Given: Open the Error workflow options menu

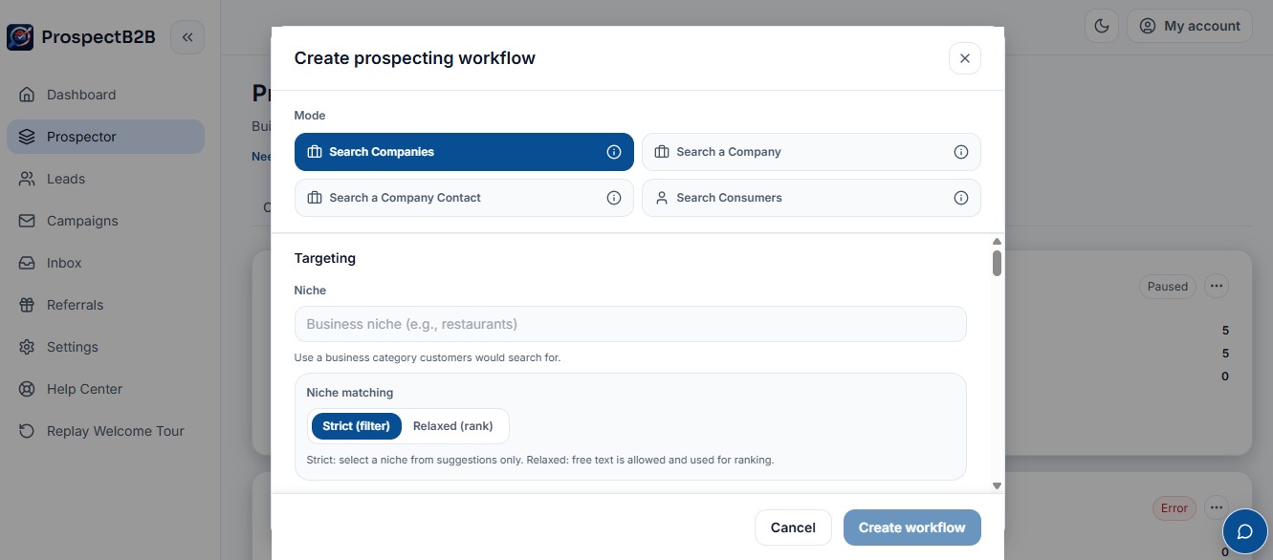Looking at the screenshot, I should pos(1216,507).
